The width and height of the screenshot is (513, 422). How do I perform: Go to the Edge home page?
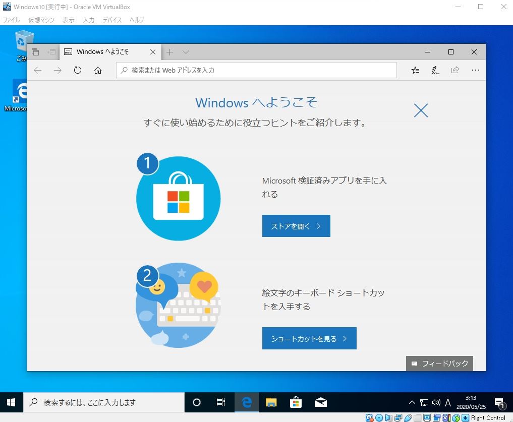click(x=98, y=70)
